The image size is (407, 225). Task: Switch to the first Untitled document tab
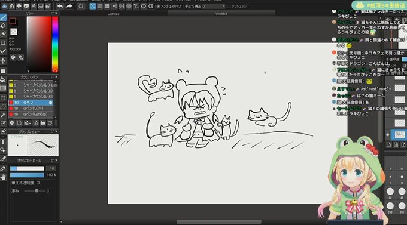pyautogui.click(x=114, y=14)
